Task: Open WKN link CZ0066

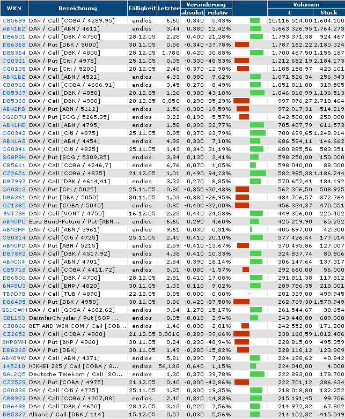Action: 14,326
